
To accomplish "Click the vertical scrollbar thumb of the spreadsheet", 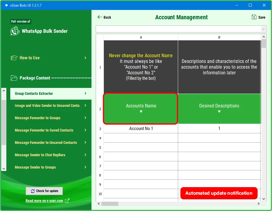I will (264, 44).
